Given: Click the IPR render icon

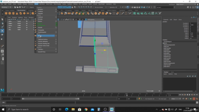Looking at the screenshot, I should click(137, 7).
